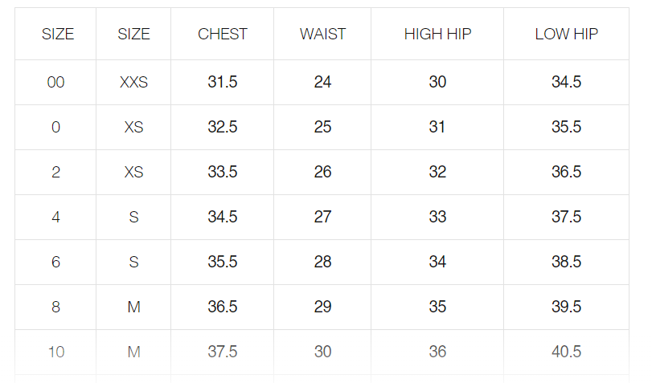This screenshot has height=383, width=652.
Task: Click waist value 30
Action: [x=322, y=352]
